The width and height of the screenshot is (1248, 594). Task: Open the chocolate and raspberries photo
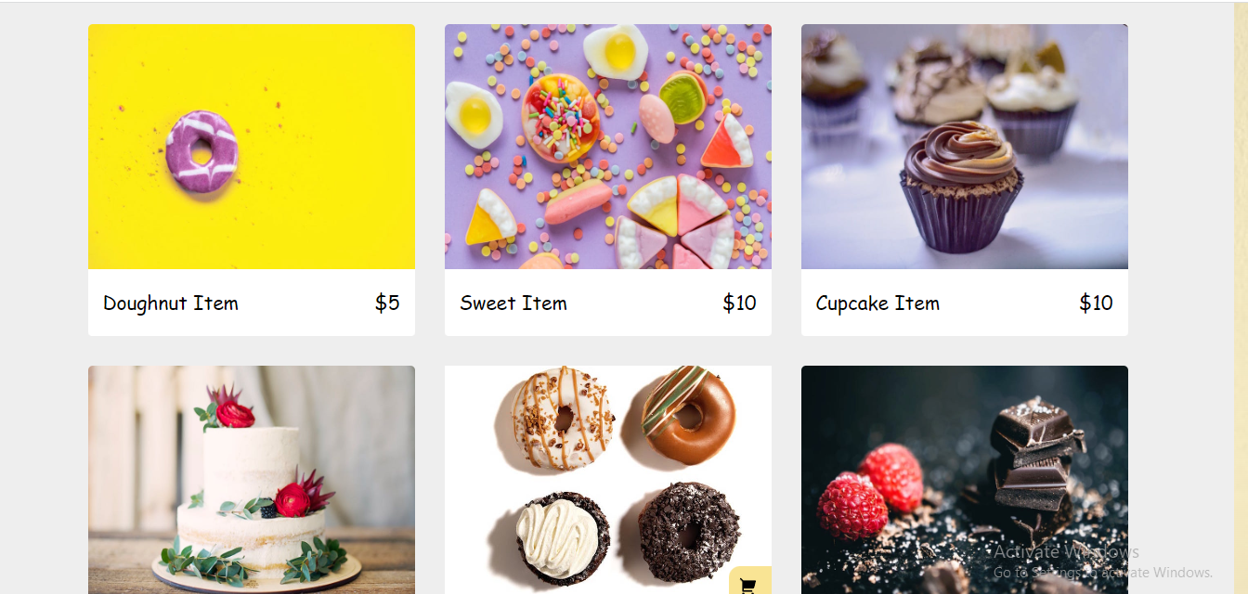[x=965, y=480]
